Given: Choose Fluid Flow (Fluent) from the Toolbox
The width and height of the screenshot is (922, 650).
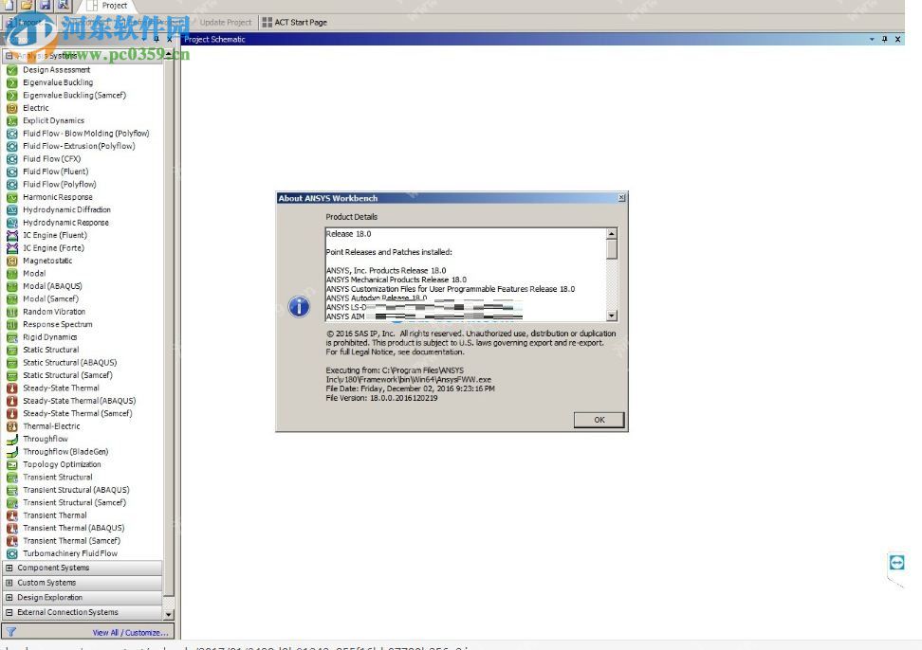Looking at the screenshot, I should pos(55,172).
